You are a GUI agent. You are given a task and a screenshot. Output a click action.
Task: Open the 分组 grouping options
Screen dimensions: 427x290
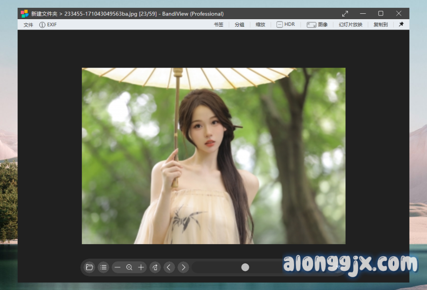coord(239,25)
